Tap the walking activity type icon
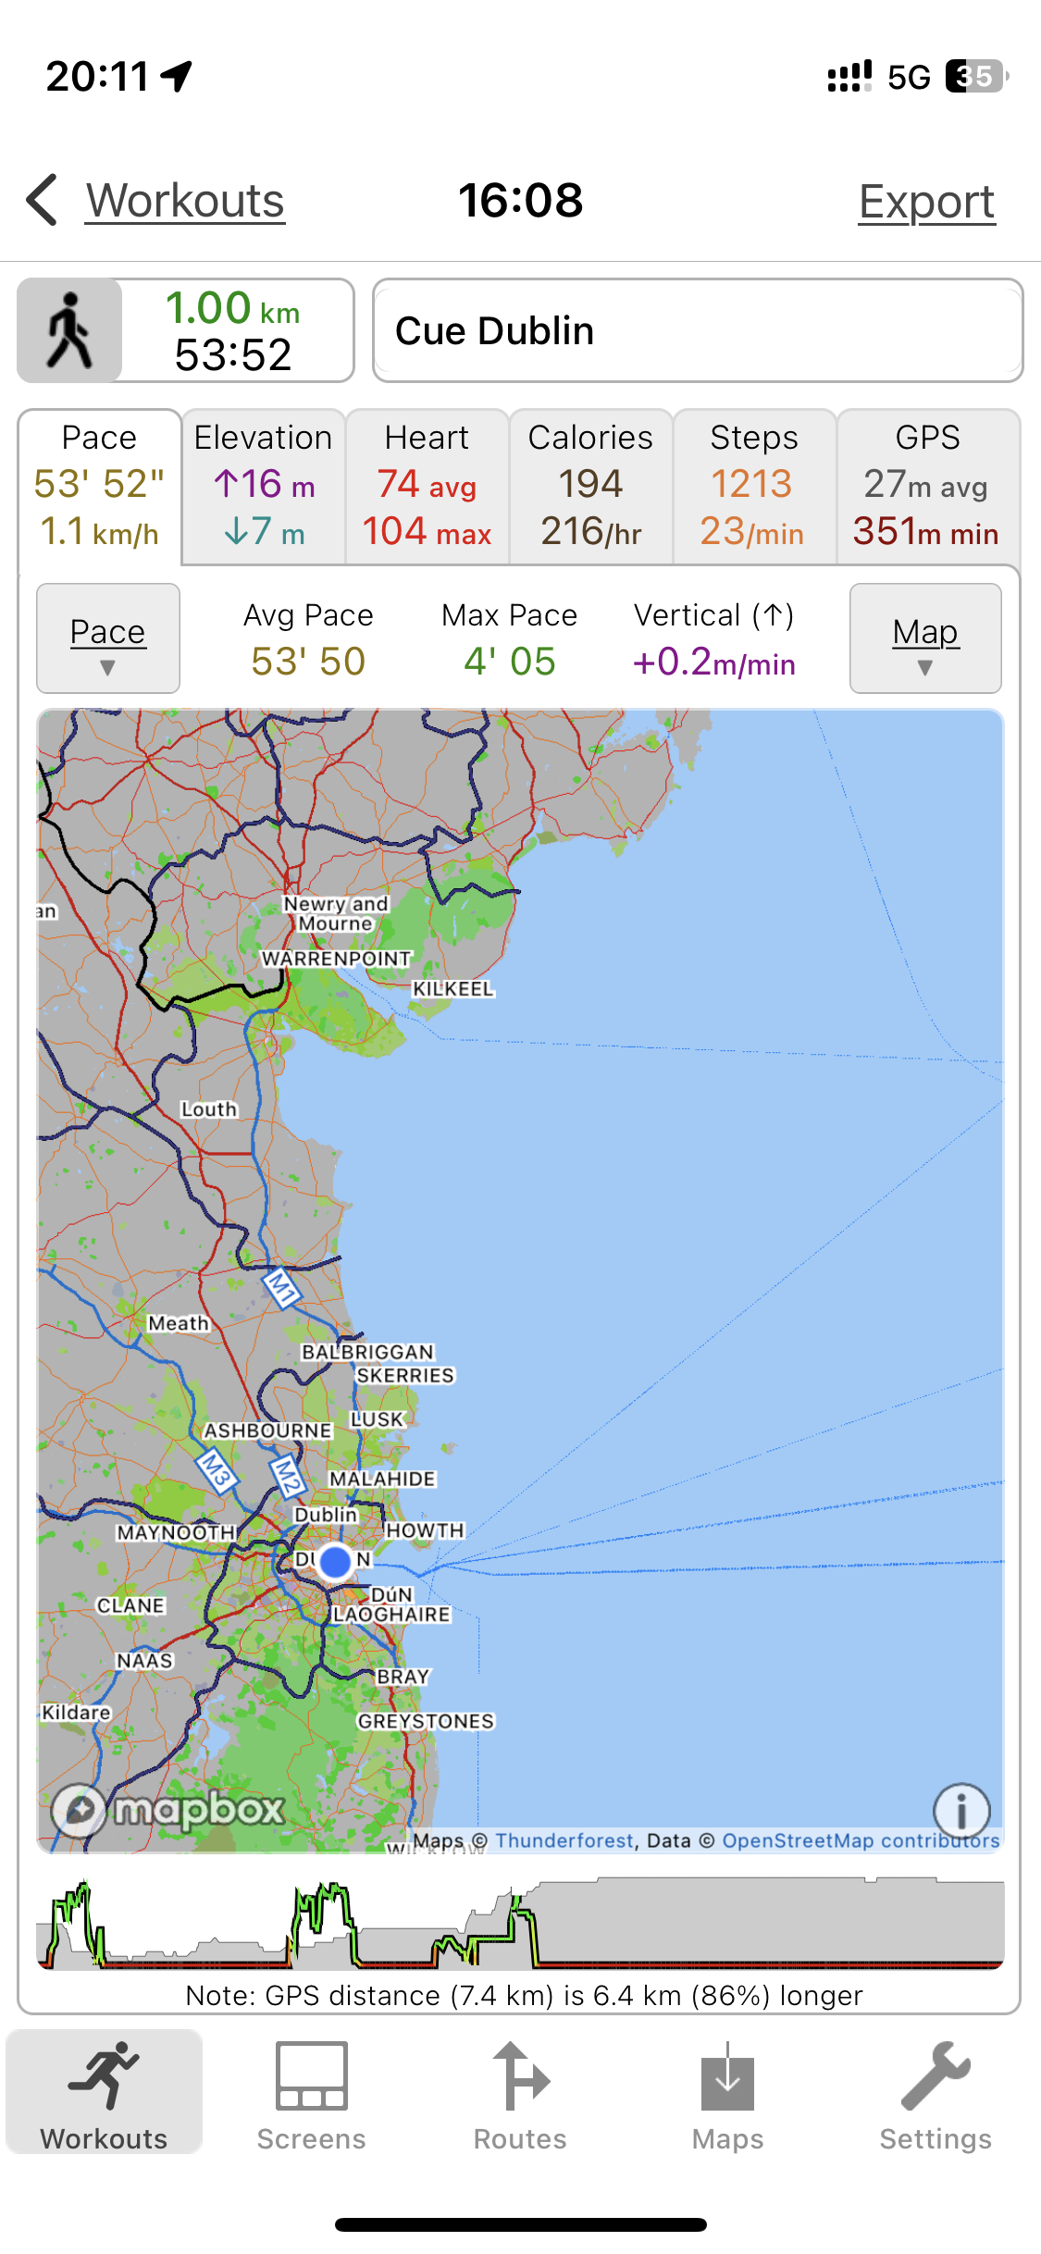This screenshot has height=2254, width=1041. 69,330
